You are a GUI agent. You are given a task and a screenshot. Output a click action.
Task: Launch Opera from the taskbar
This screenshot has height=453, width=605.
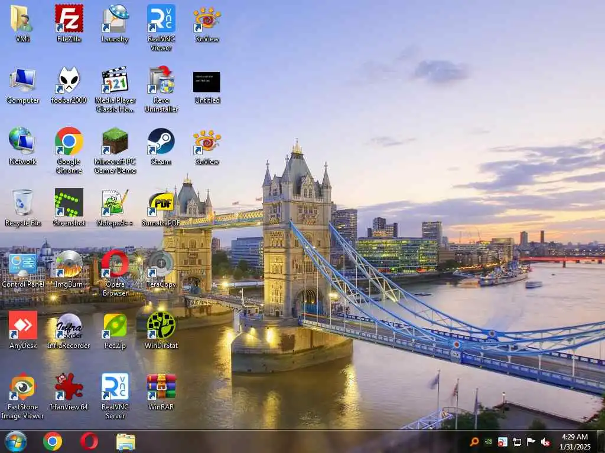point(89,441)
